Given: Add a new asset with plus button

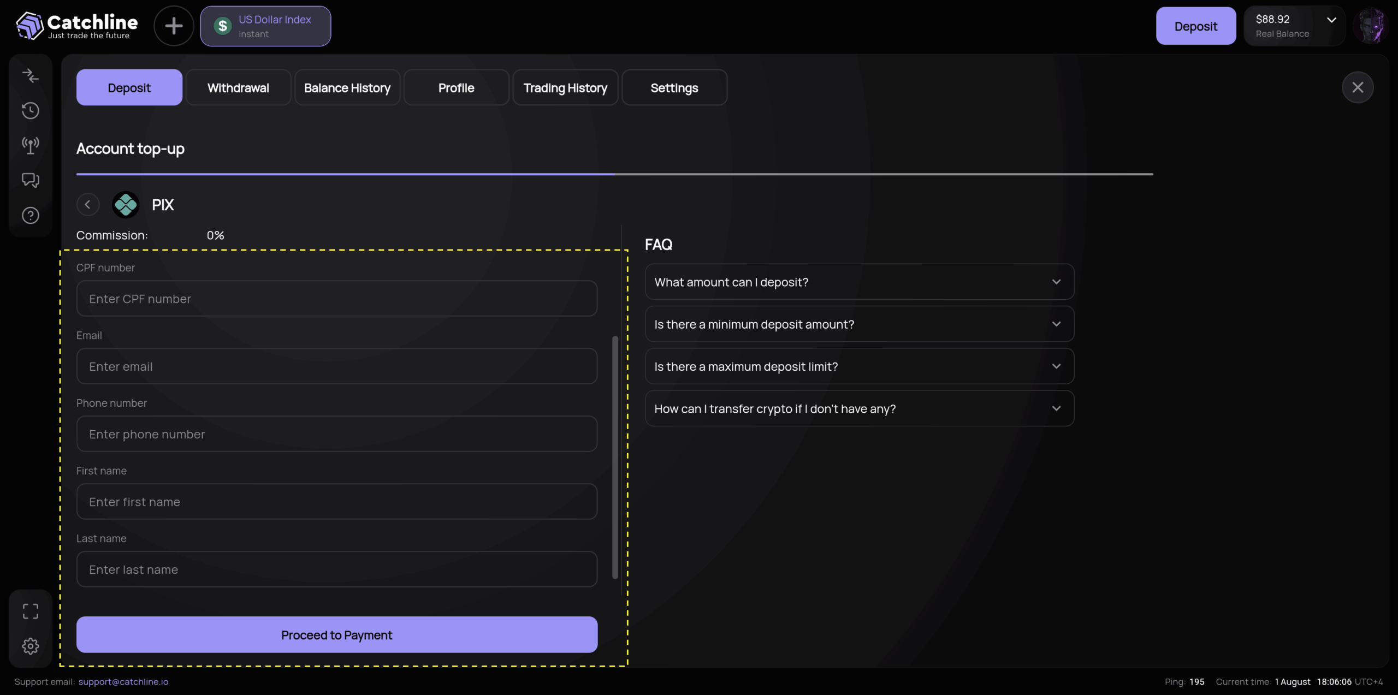Looking at the screenshot, I should 174,26.
